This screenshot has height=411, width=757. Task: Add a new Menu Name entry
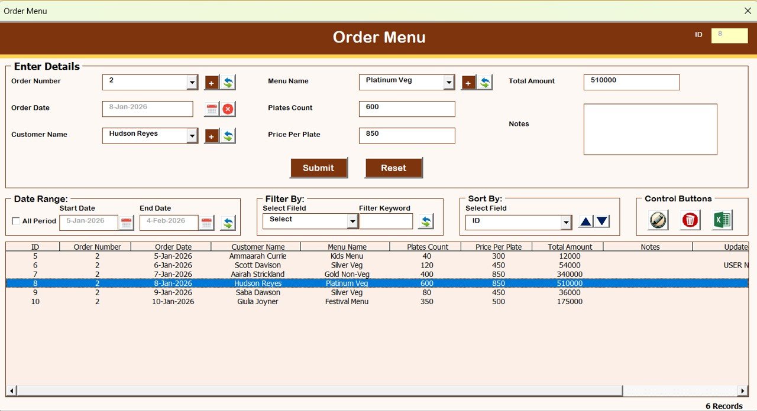[468, 82]
